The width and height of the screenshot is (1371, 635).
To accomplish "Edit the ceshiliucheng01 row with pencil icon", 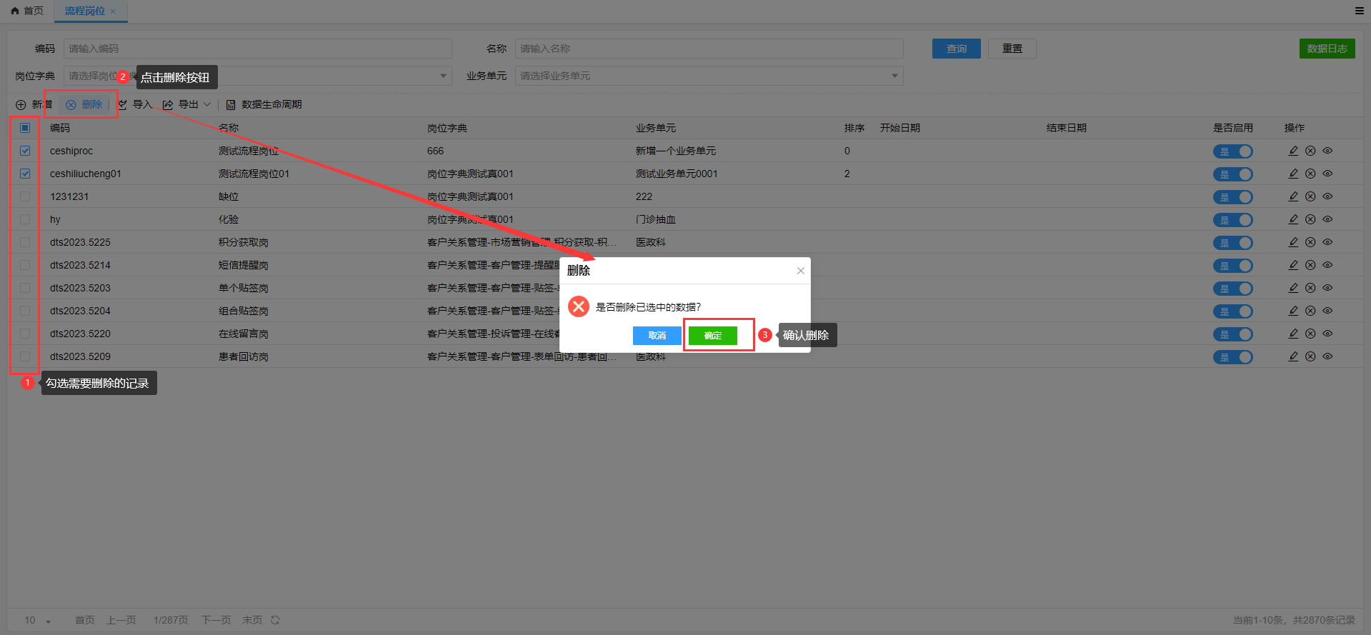I will pyautogui.click(x=1293, y=174).
